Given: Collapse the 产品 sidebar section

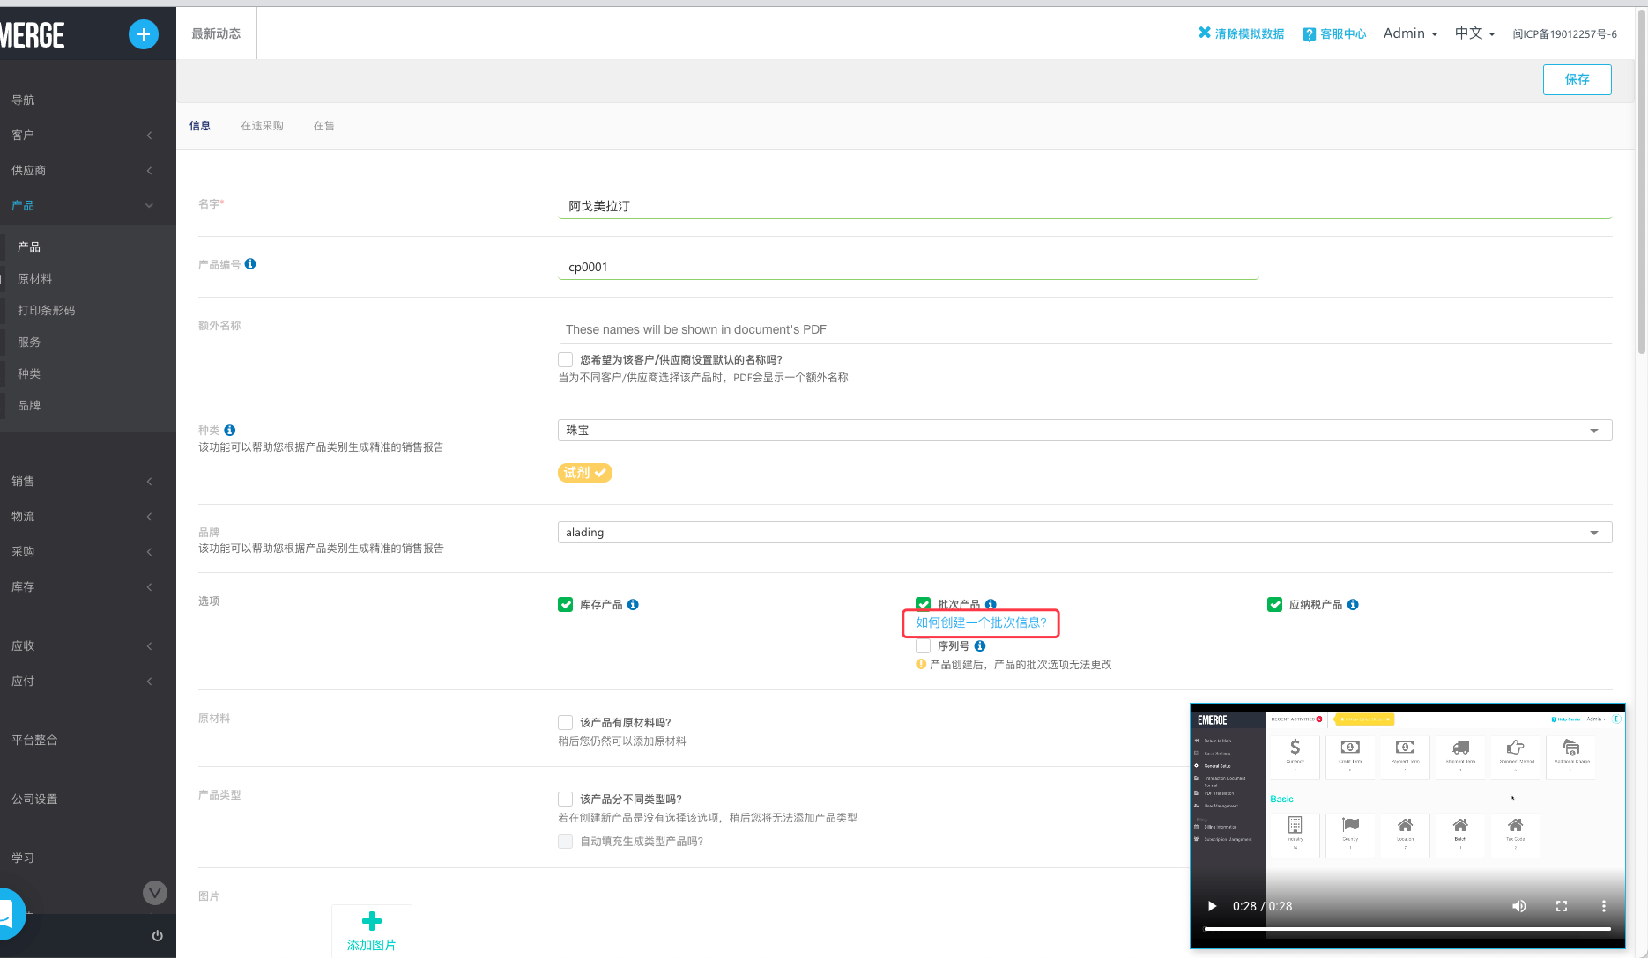Looking at the screenshot, I should [88, 205].
